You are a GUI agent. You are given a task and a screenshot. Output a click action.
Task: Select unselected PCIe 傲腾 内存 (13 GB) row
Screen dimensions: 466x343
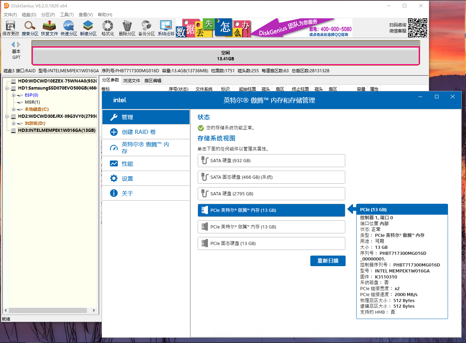click(271, 227)
